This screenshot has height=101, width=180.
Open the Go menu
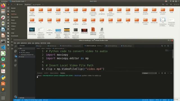coord(33,43)
